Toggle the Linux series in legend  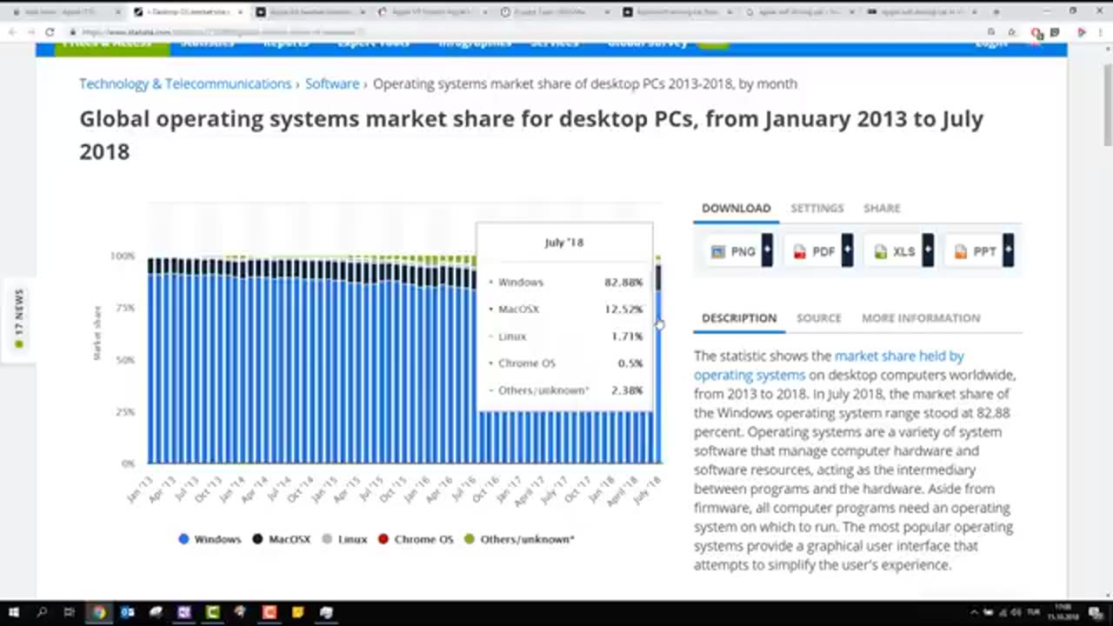[344, 539]
